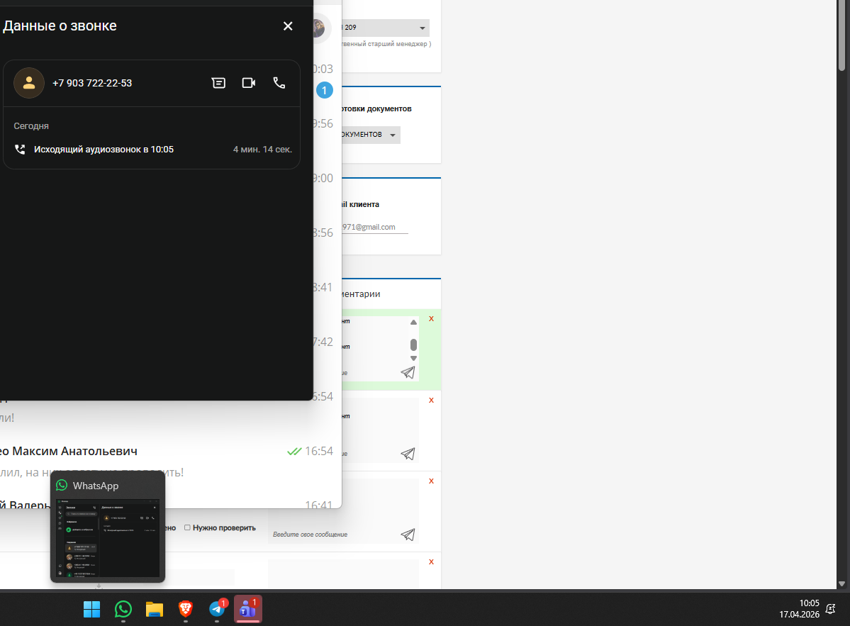Image resolution: width=850 pixels, height=626 pixels.
Task: Click the page vertical scrollbar down arrow
Action: 841,583
